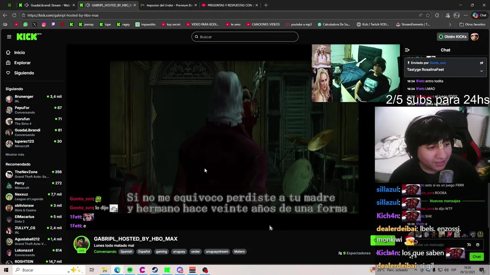
Task: Send message with green Chat button
Action: click(x=477, y=257)
